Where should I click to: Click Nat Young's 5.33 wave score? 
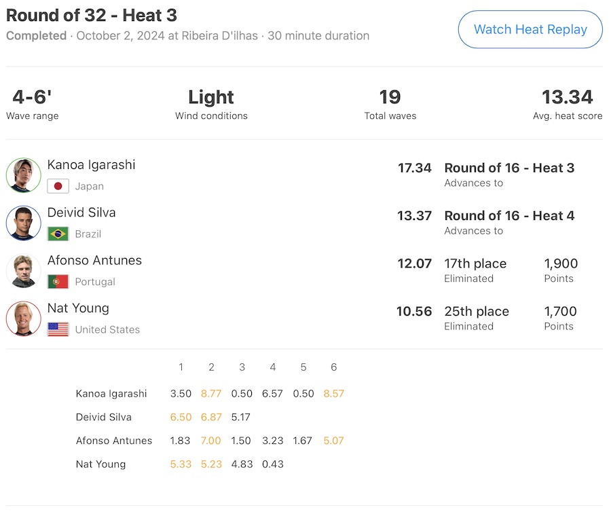[x=181, y=464]
